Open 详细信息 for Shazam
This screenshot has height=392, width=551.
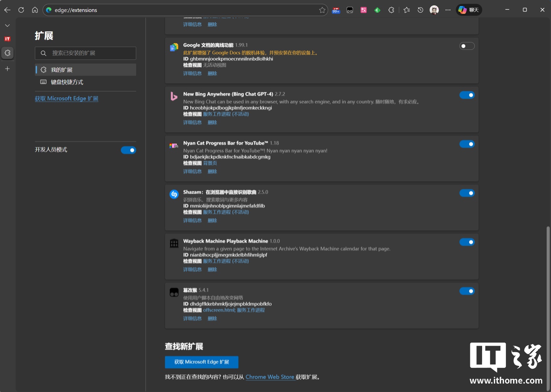(x=192, y=220)
